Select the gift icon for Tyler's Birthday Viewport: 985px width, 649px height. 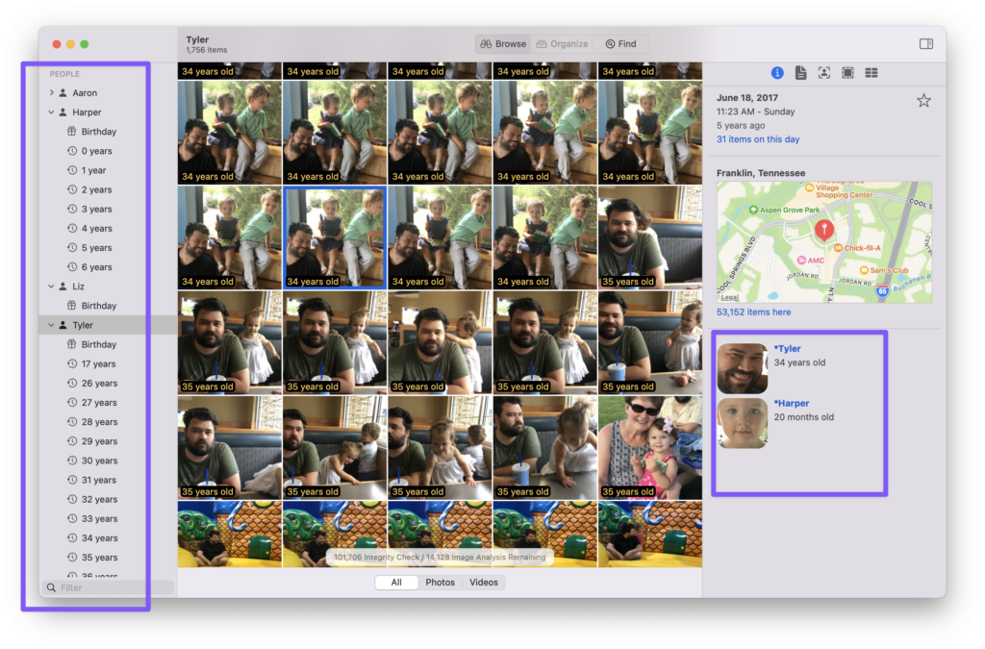[x=71, y=344]
